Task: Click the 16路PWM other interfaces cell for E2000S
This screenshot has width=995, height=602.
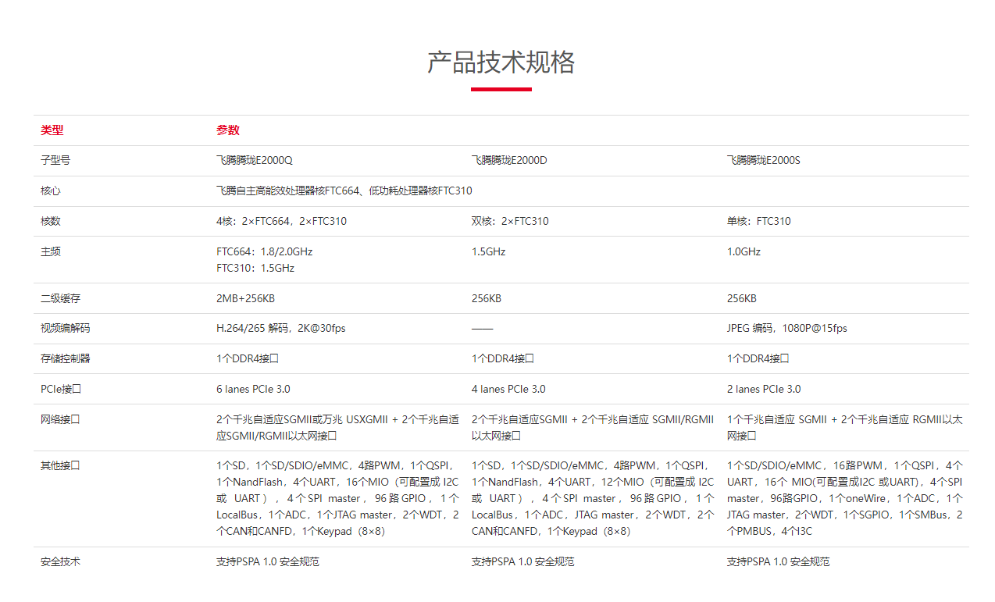Action: click(x=845, y=499)
